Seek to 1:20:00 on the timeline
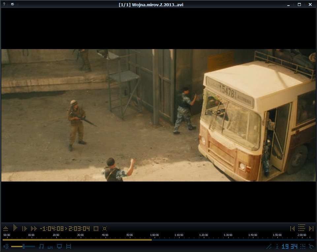317x252 pixels. point(204,235)
